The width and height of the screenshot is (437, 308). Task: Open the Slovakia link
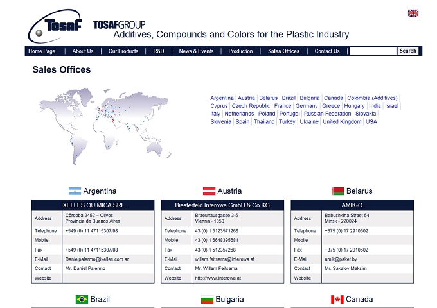366,114
